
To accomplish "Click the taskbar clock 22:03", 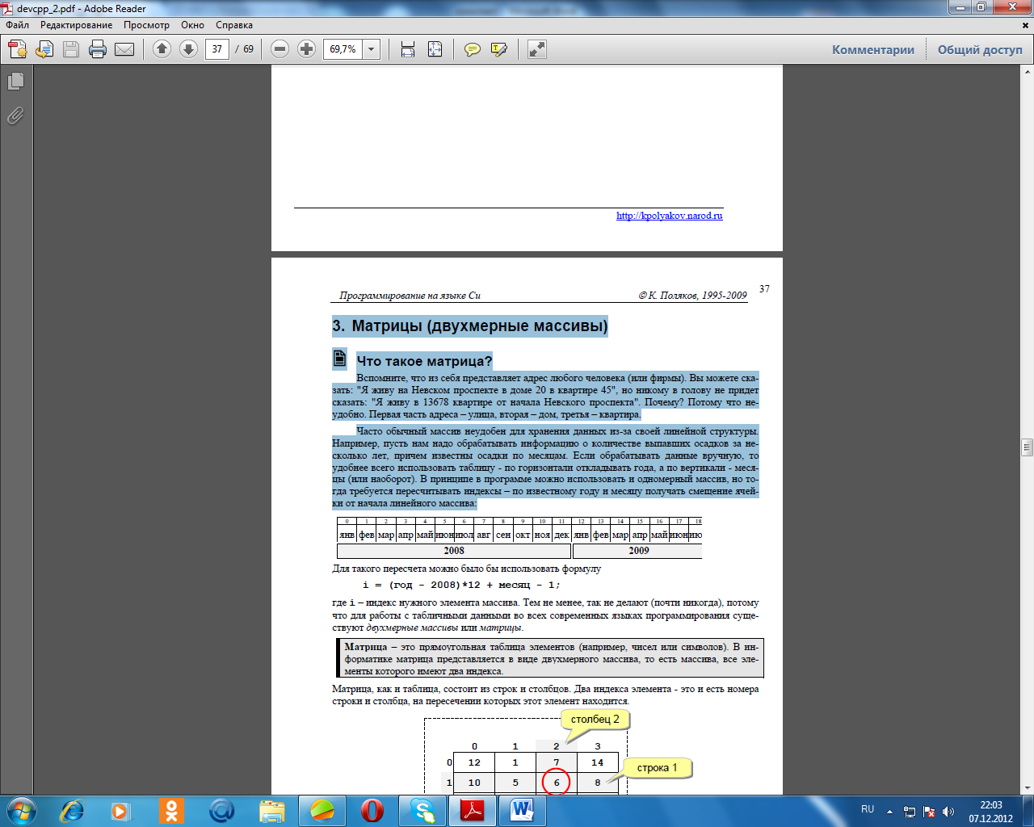I will click(991, 805).
